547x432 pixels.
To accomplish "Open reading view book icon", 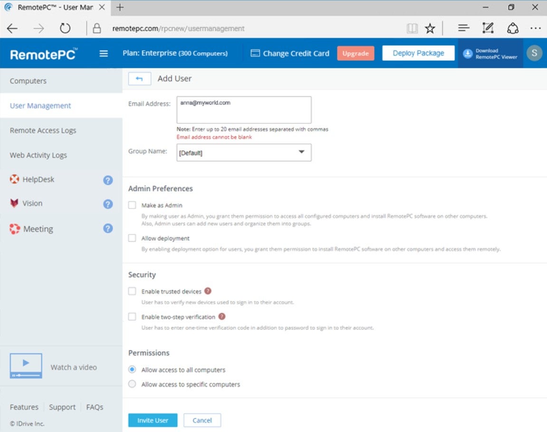I will [x=412, y=28].
